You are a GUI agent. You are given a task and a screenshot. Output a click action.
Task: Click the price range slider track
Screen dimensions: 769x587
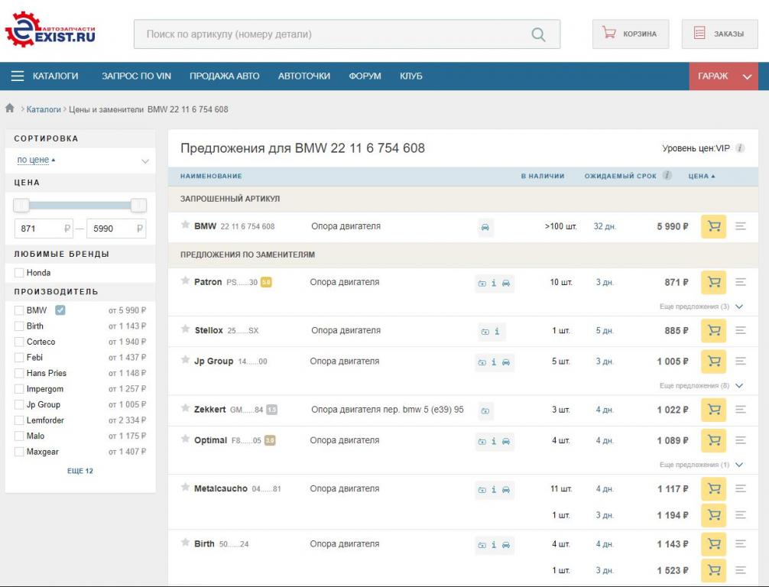point(80,205)
